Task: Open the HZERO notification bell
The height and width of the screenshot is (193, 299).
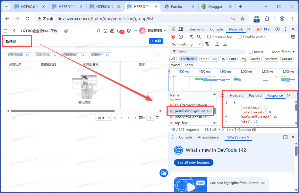Action: click(x=119, y=31)
